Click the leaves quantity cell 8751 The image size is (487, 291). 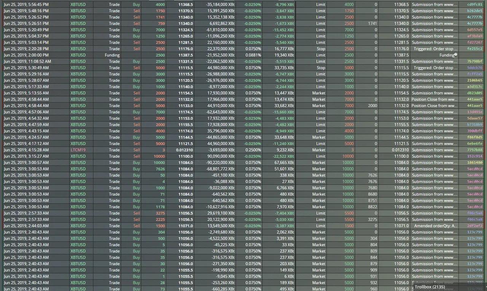372,201
